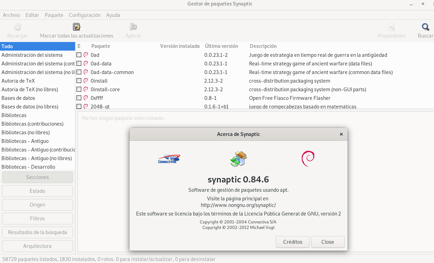Image resolution: width=434 pixels, height=263 pixels.
Task: Click the 0xffff package name
Action: (97, 98)
